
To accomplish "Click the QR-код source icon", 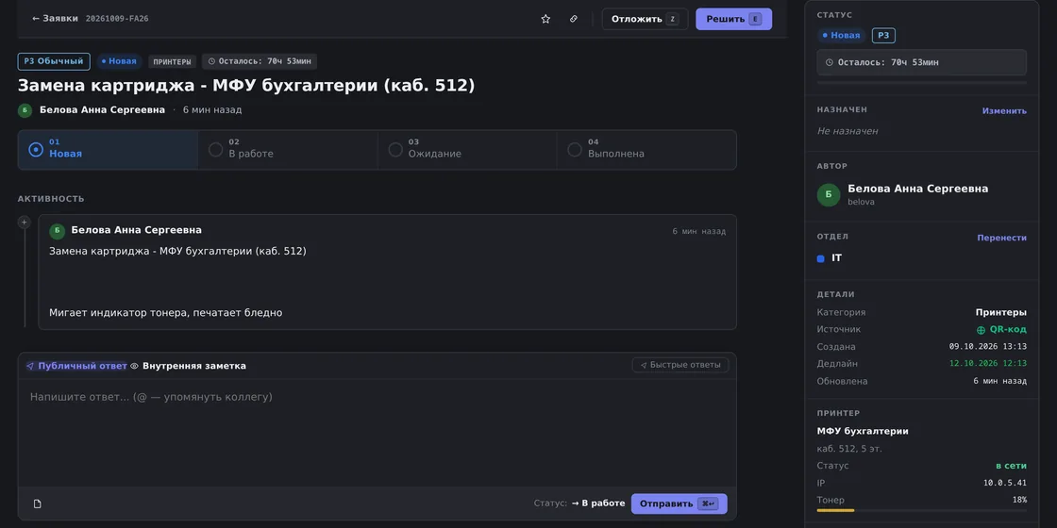I will pyautogui.click(x=981, y=330).
